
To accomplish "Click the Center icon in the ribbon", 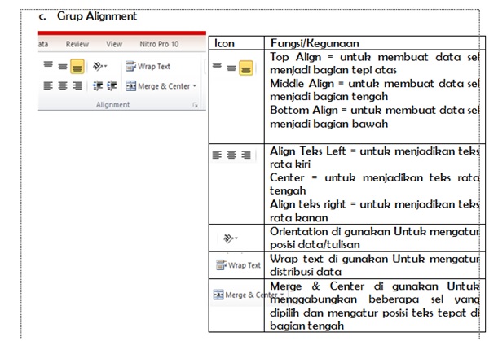I will (x=63, y=85).
